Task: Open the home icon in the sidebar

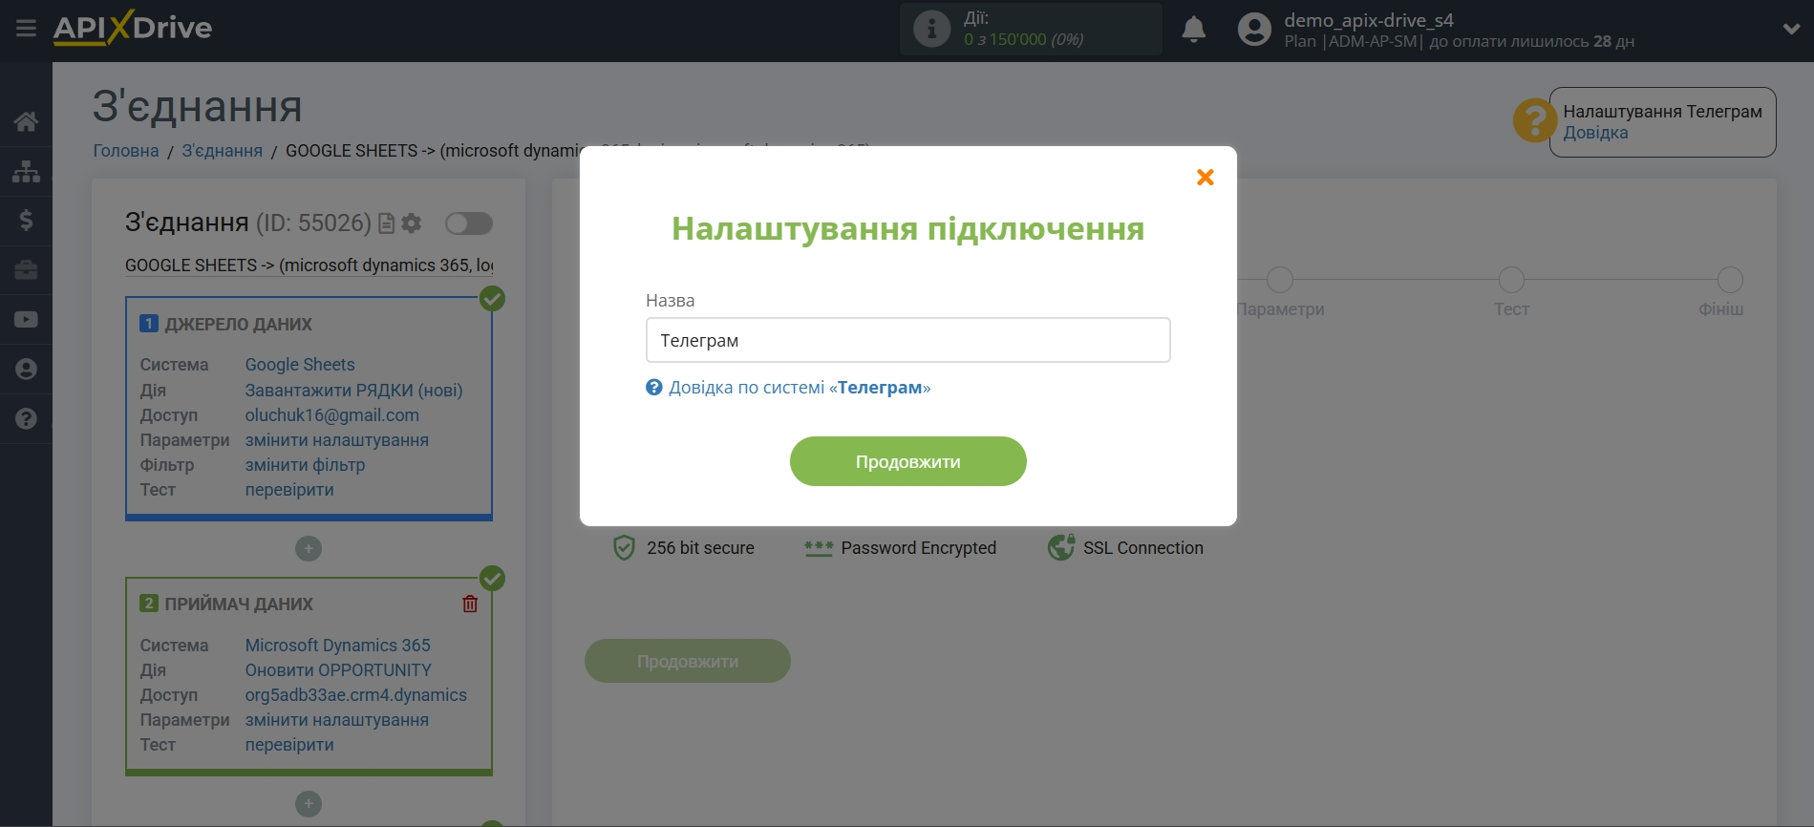Action: tap(26, 121)
